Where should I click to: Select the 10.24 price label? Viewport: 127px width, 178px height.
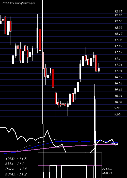(118, 96)
